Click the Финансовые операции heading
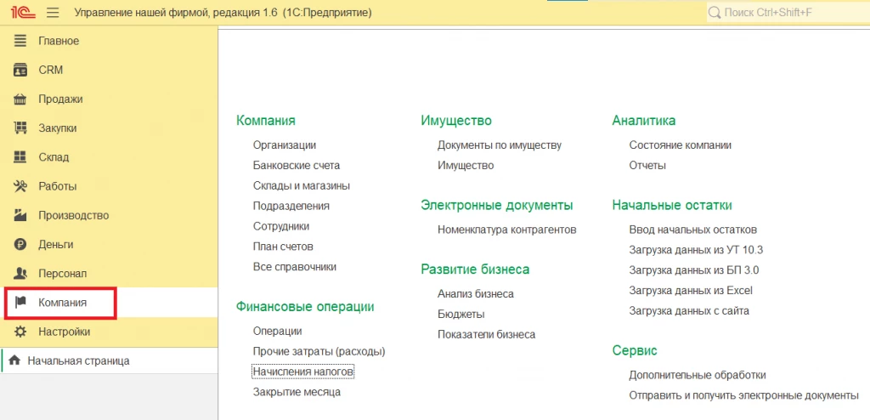Viewport: 870px width, 420px height. point(305,307)
